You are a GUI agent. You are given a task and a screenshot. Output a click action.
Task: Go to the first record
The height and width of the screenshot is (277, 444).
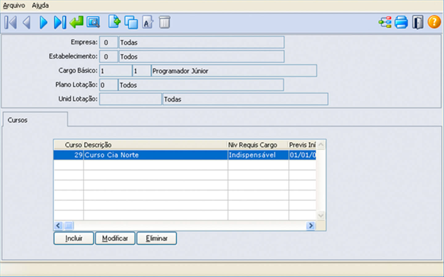pos(10,22)
